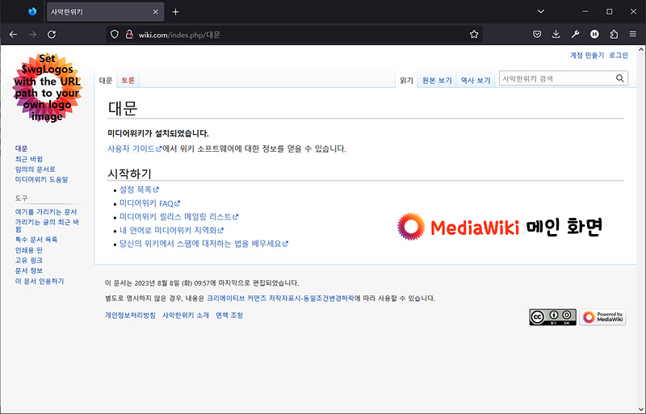Click the browser address bar URL

pyautogui.click(x=179, y=35)
